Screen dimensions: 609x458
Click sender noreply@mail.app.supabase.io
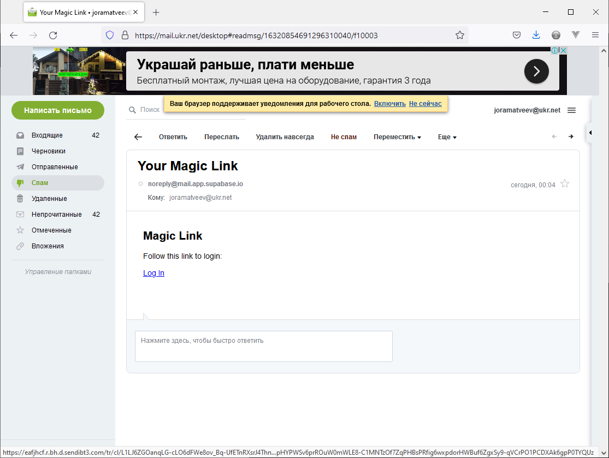(x=196, y=183)
